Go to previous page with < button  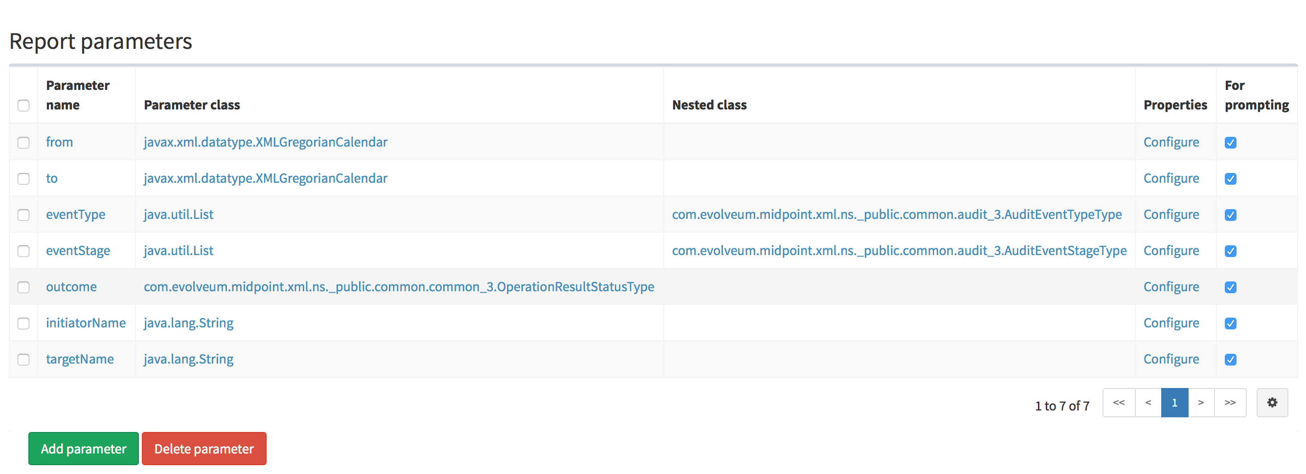(1148, 403)
